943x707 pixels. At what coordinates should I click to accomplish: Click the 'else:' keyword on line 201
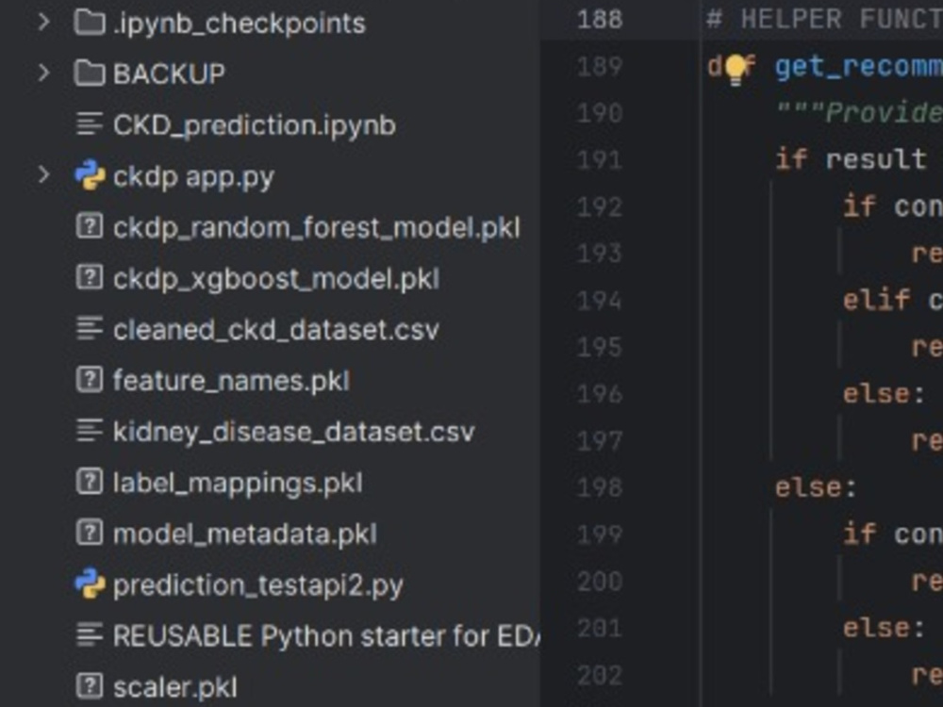884,628
